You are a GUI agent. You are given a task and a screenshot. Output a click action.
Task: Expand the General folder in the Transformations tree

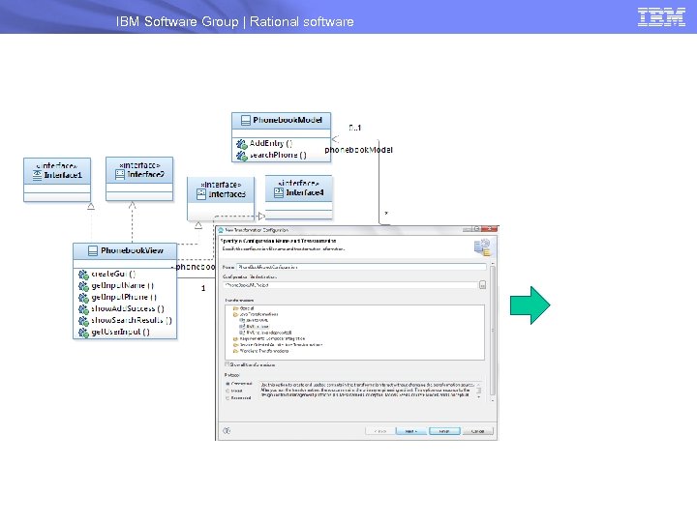click(x=236, y=308)
